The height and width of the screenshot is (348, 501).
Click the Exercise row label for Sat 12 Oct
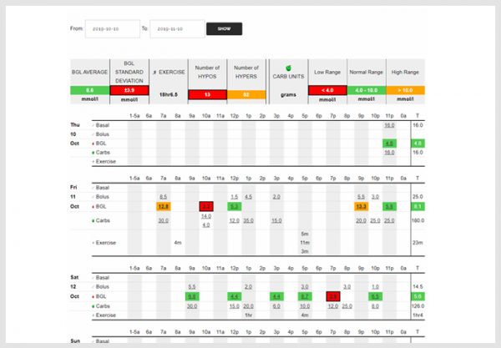click(x=106, y=315)
